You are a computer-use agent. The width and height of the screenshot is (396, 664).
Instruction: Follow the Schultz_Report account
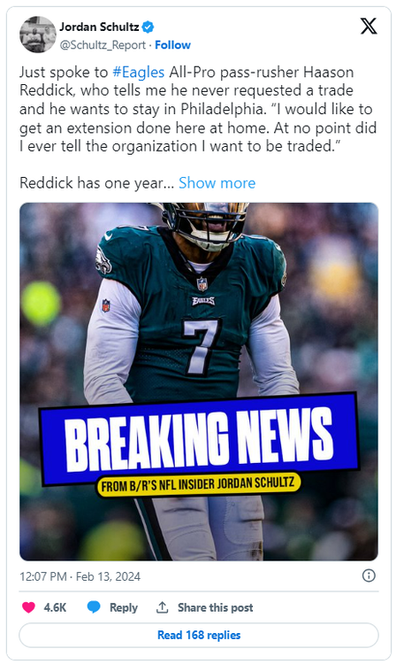pos(172,45)
